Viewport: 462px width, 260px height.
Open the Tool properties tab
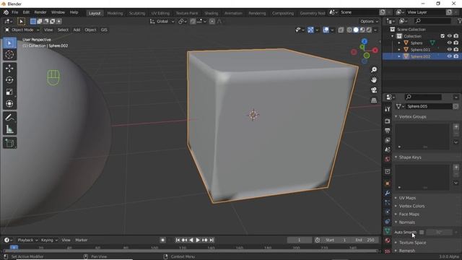(388, 109)
